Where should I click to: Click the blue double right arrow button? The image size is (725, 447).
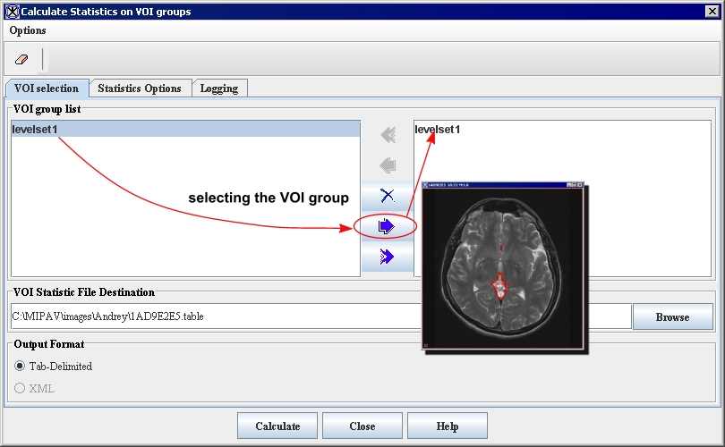pyautogui.click(x=387, y=257)
